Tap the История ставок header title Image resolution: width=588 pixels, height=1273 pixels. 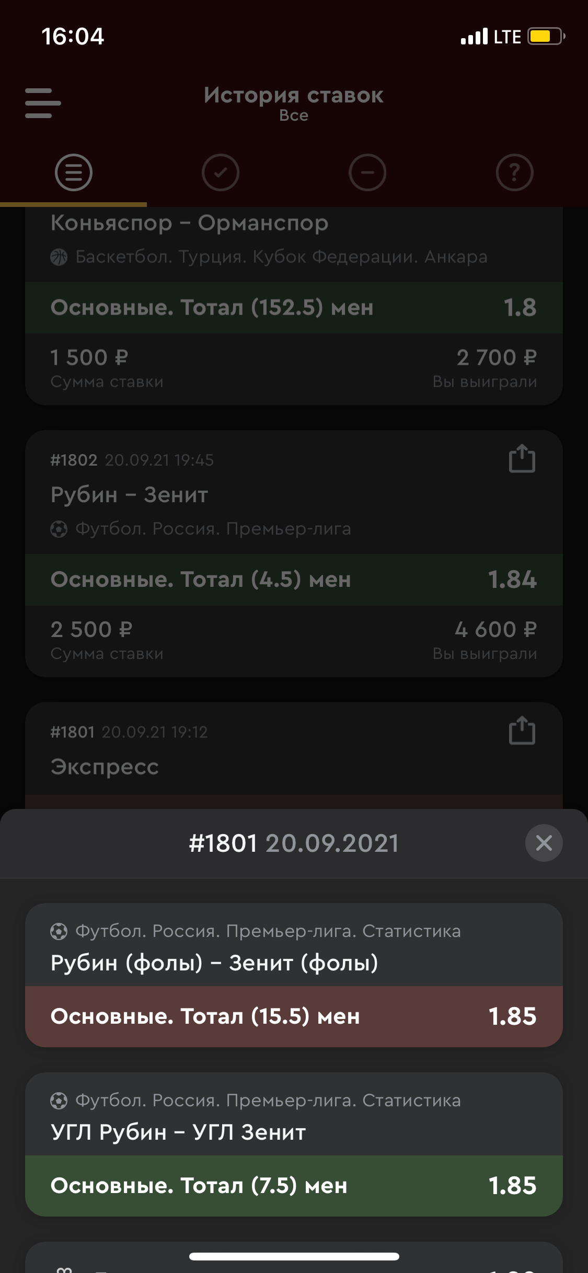pos(294,96)
